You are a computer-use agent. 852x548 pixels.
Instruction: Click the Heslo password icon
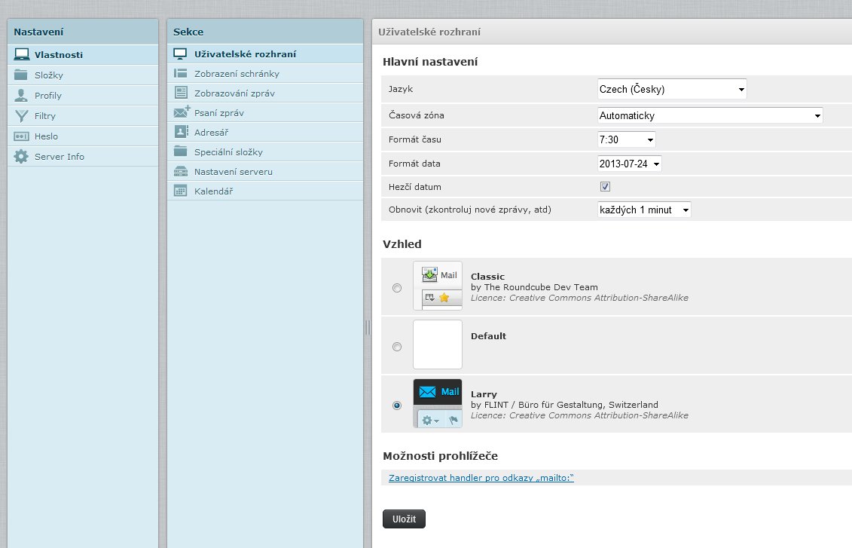tap(21, 136)
